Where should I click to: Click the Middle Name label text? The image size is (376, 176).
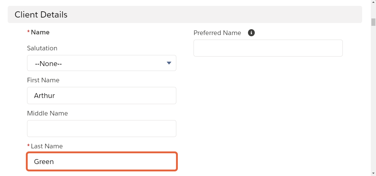tap(47, 113)
